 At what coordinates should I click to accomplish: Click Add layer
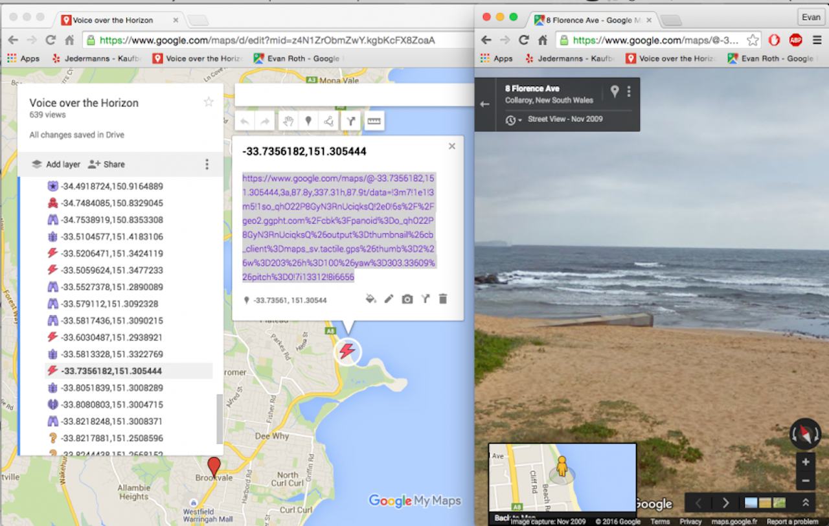pyautogui.click(x=56, y=165)
